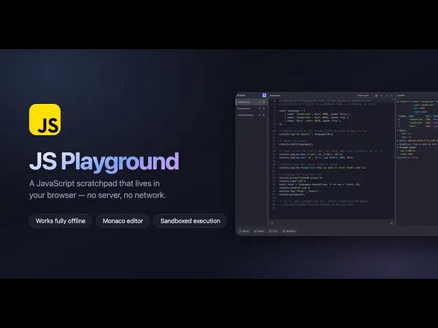Add a new snippet with plus button
This screenshot has height=328, width=438.
pos(264,96)
